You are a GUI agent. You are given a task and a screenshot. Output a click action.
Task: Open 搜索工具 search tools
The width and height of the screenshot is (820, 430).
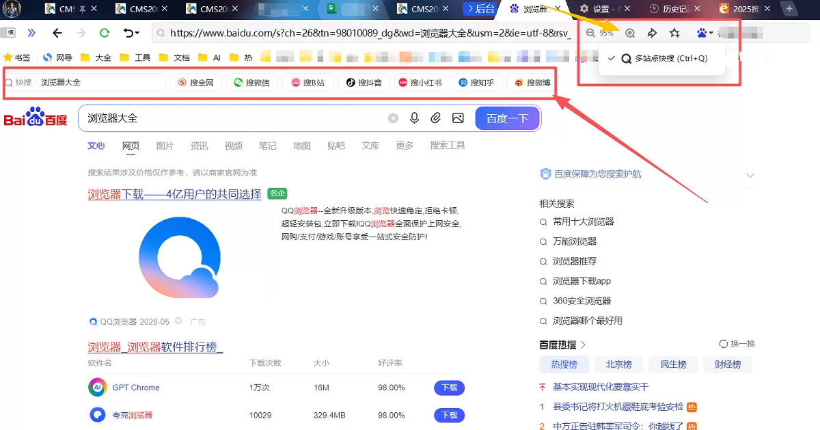point(448,146)
